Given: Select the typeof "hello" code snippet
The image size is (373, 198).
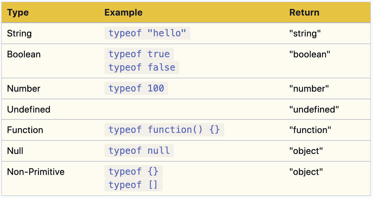Looking at the screenshot, I should click(147, 33).
